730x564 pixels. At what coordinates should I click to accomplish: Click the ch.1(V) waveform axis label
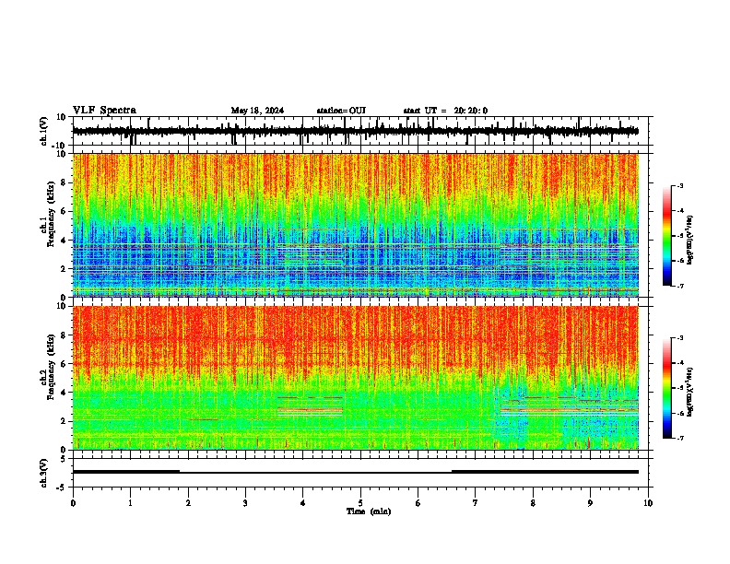(x=44, y=131)
